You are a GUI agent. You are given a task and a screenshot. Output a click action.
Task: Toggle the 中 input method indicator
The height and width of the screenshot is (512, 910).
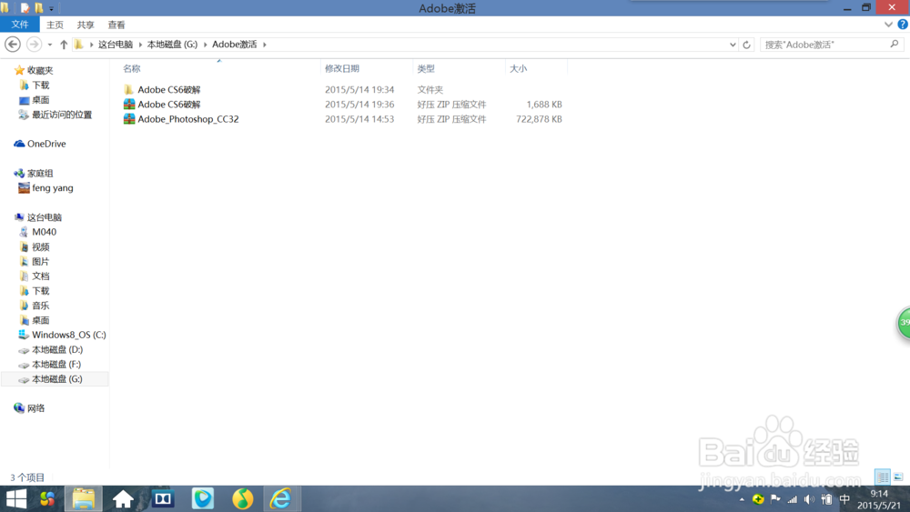(844, 499)
